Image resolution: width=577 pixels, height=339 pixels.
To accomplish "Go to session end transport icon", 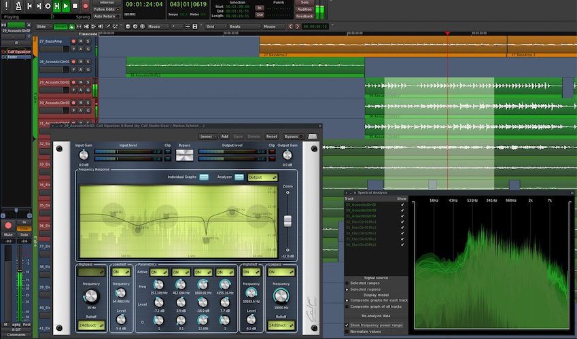I will (39, 6).
